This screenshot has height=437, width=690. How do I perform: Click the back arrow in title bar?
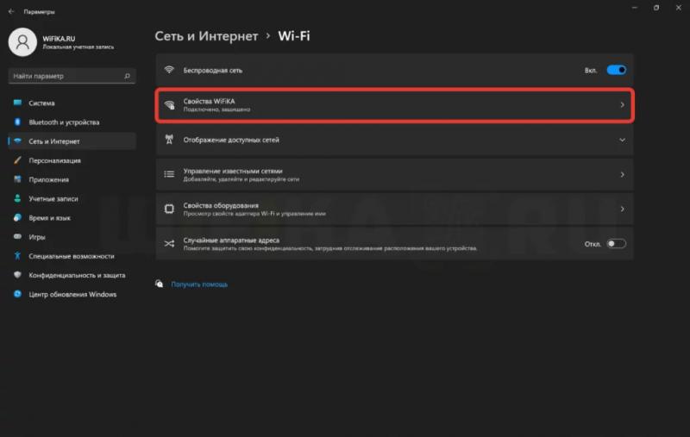(11, 12)
